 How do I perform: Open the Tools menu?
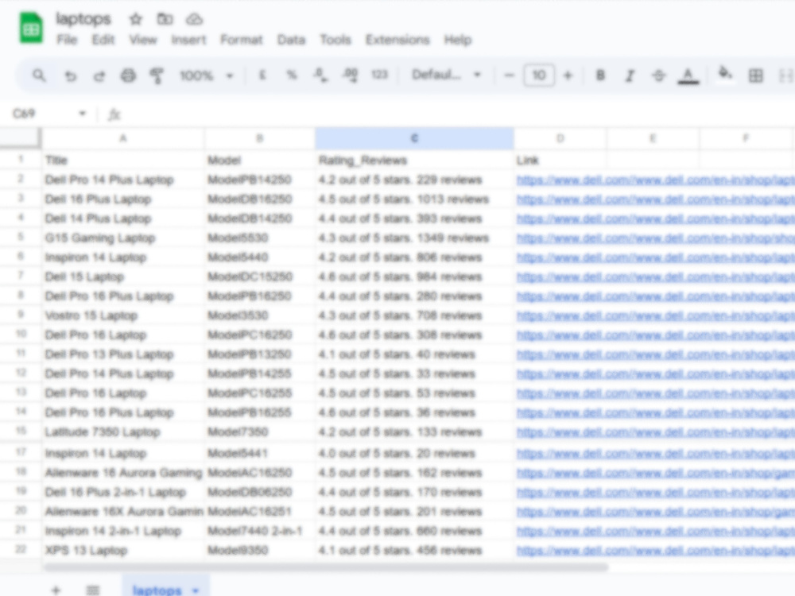(335, 40)
